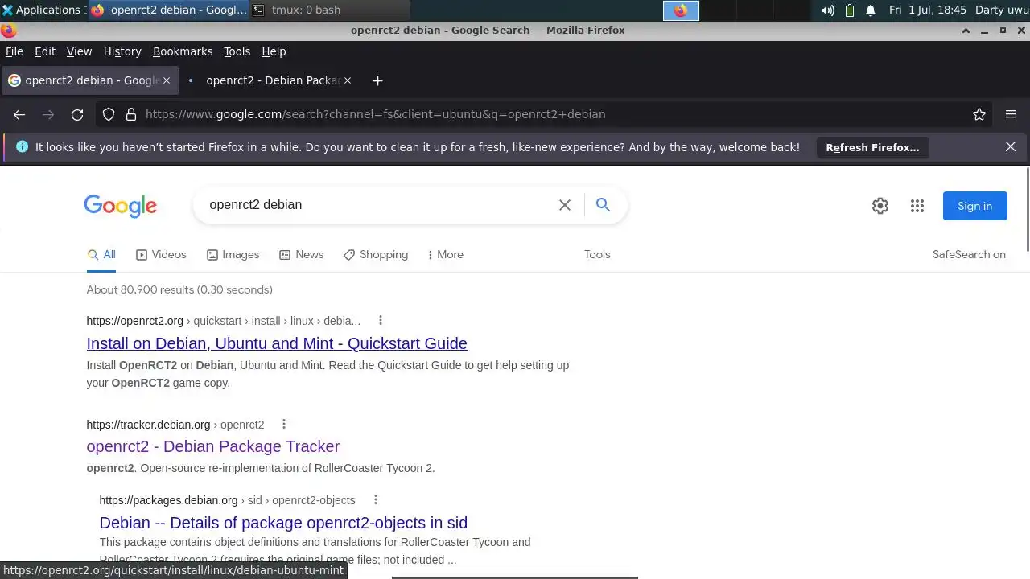This screenshot has width=1030, height=579.
Task: Show News search results
Action: pos(301,254)
